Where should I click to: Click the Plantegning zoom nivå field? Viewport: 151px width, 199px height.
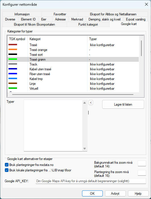point(142,173)
